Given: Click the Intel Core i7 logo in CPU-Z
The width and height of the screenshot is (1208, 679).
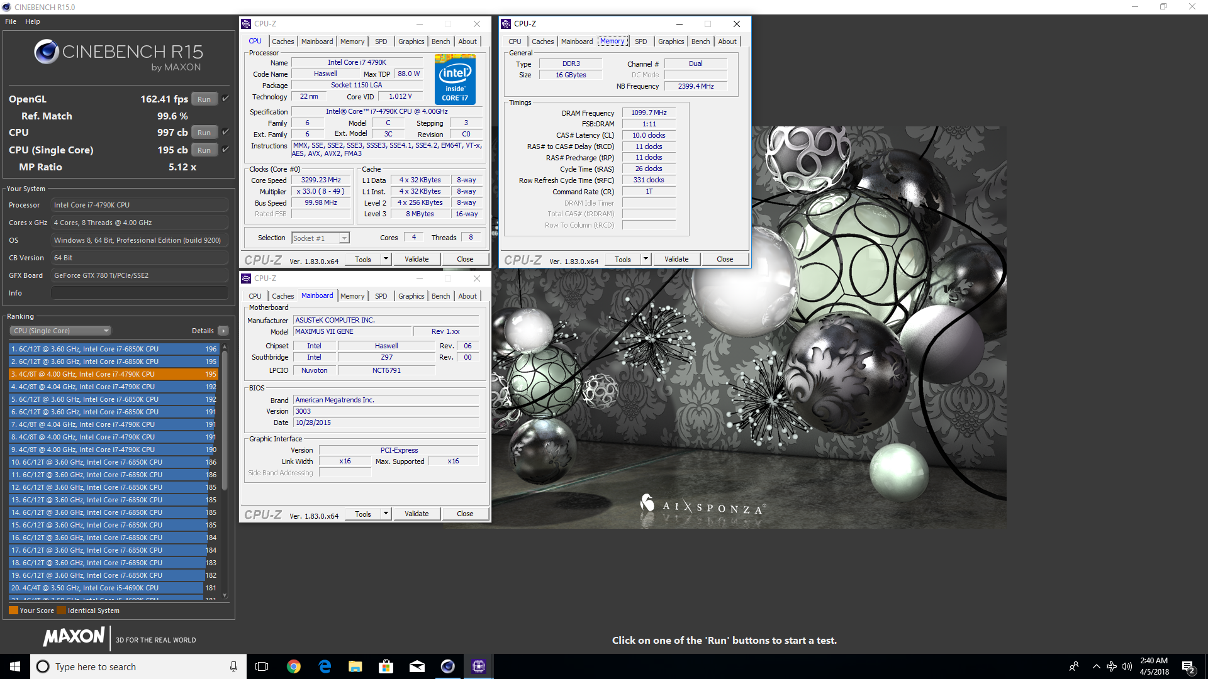Looking at the screenshot, I should [x=455, y=79].
